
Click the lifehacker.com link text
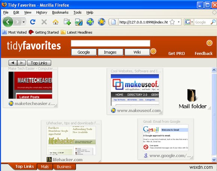[68, 160]
